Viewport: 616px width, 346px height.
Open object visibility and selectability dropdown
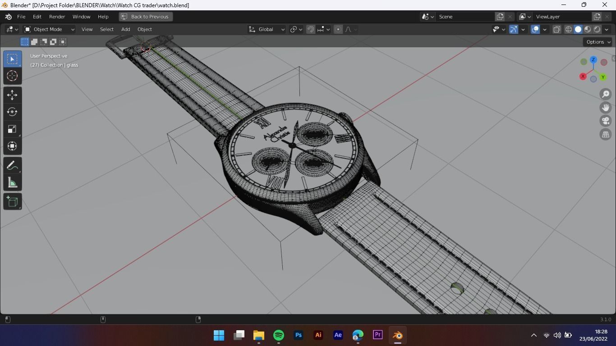499,29
